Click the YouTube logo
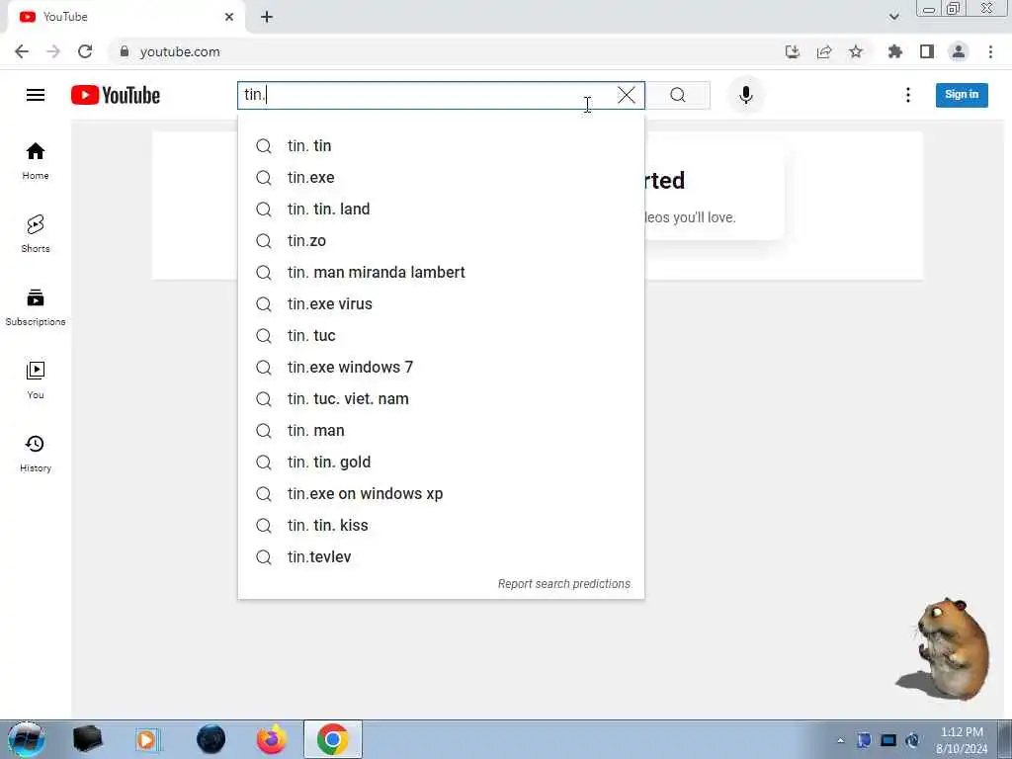 point(116,95)
